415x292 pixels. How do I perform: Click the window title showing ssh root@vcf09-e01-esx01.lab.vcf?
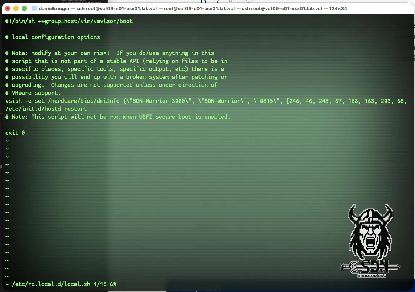coord(193,8)
